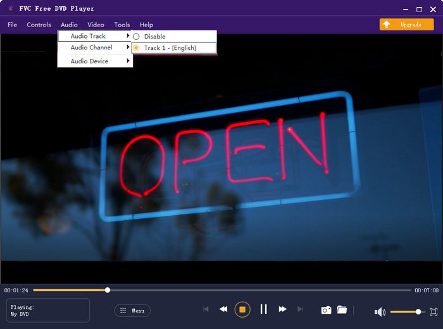Mute audio with the speaker icon
This screenshot has width=443, height=329.
pyautogui.click(x=380, y=312)
